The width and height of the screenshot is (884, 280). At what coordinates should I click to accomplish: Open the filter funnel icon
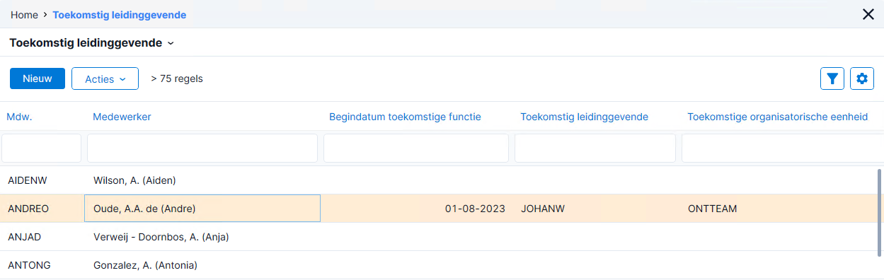832,78
